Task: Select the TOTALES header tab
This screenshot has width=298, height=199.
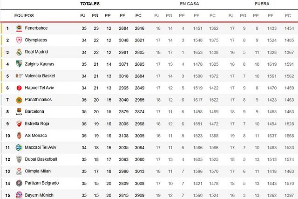Action: (x=90, y=4)
